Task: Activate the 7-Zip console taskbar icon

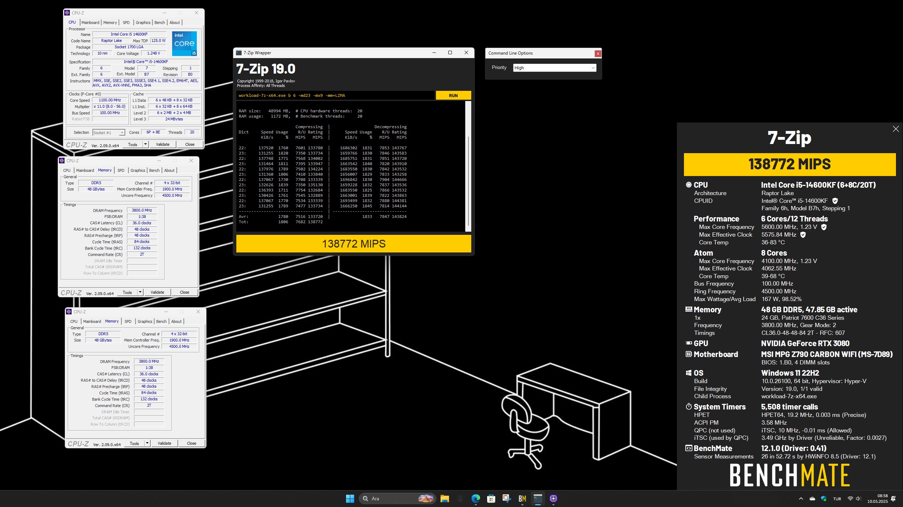Action: [x=538, y=499]
